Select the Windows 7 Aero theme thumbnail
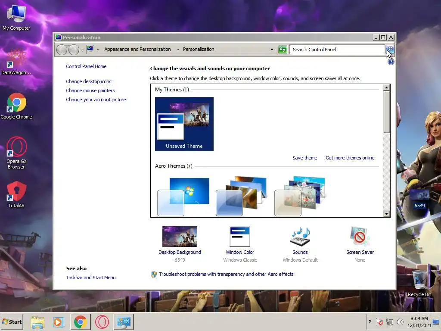Image resolution: width=441 pixels, height=331 pixels. (x=183, y=197)
